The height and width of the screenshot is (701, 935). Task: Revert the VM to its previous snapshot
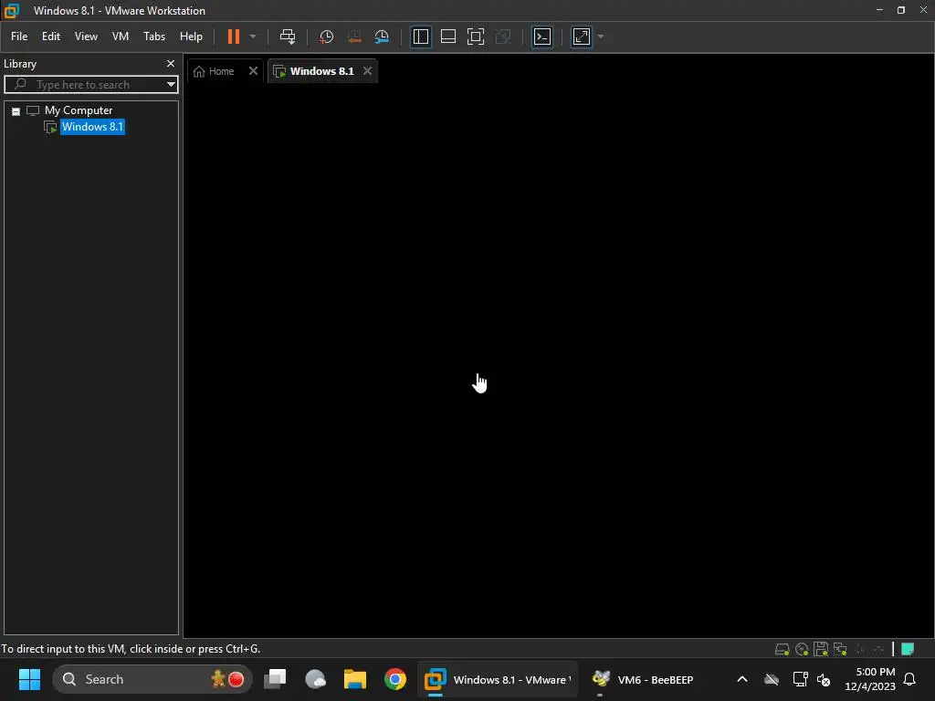pos(354,37)
